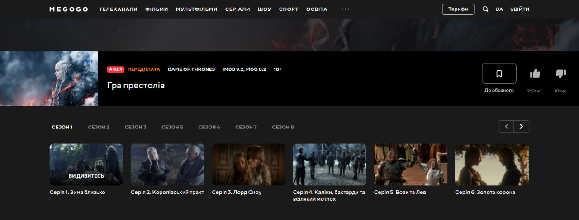This screenshot has height=220, width=579.
Task: Click the MEGOGO logo
Action: point(68,9)
